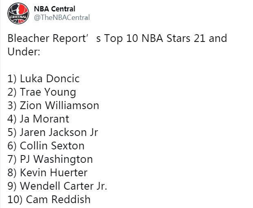Open the NBA Central profile avatar
The height and width of the screenshot is (208, 253).
(x=18, y=13)
